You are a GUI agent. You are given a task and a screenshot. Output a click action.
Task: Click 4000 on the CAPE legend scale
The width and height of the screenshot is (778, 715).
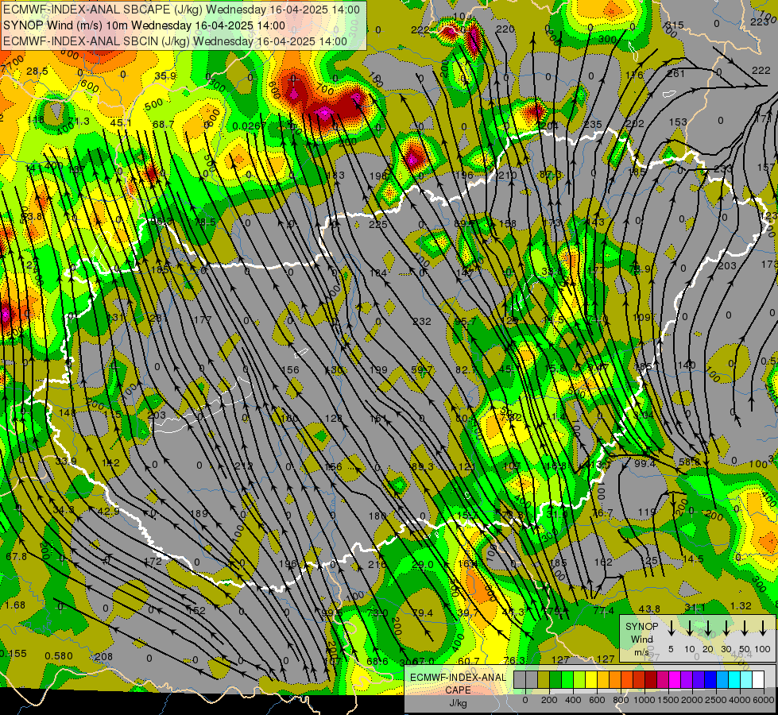pos(740,700)
